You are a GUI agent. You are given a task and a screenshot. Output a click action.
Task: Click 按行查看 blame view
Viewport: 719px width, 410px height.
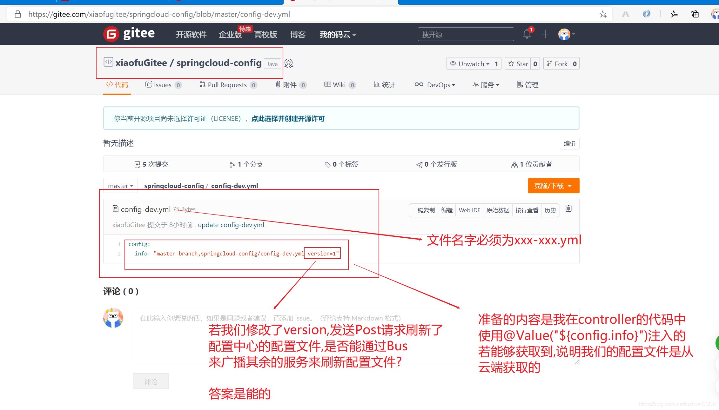coord(527,210)
